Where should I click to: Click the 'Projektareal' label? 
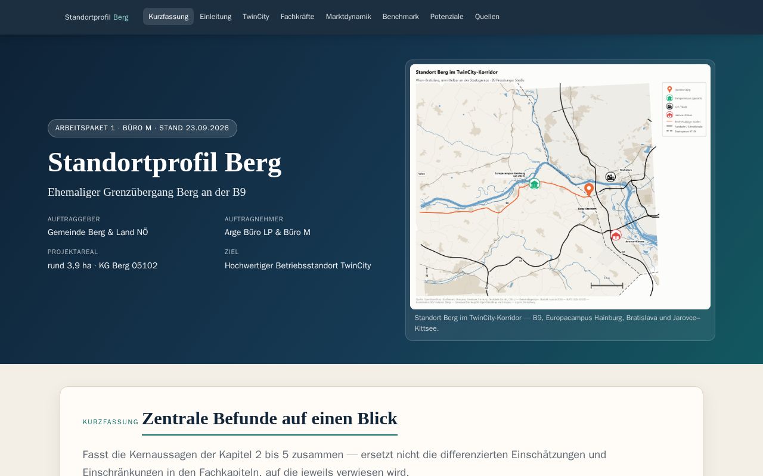(73, 252)
